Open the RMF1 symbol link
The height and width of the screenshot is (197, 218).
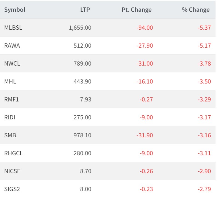coord(12,99)
